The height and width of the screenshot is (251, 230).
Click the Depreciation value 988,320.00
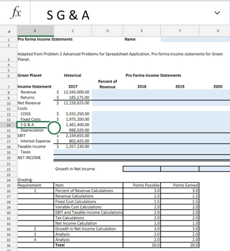coord(79,130)
